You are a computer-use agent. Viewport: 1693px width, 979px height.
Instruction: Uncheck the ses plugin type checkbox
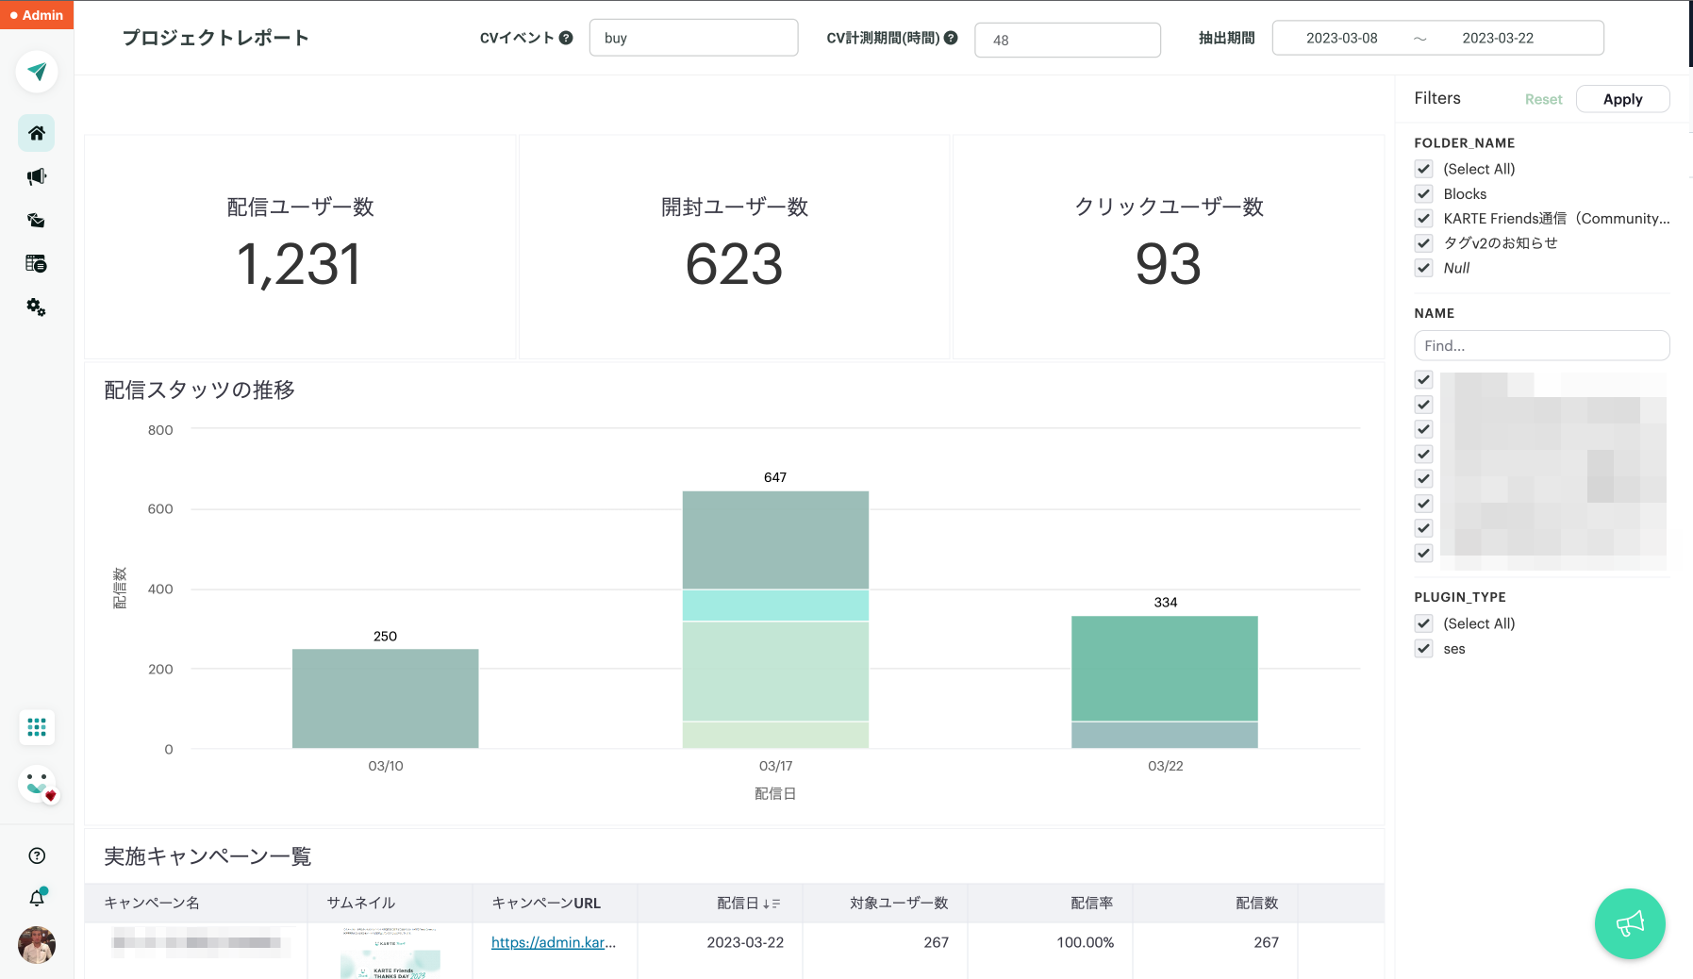tap(1424, 648)
